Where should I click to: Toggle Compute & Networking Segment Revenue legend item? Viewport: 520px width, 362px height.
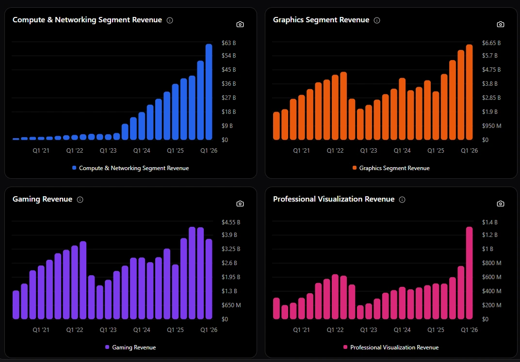pos(130,168)
